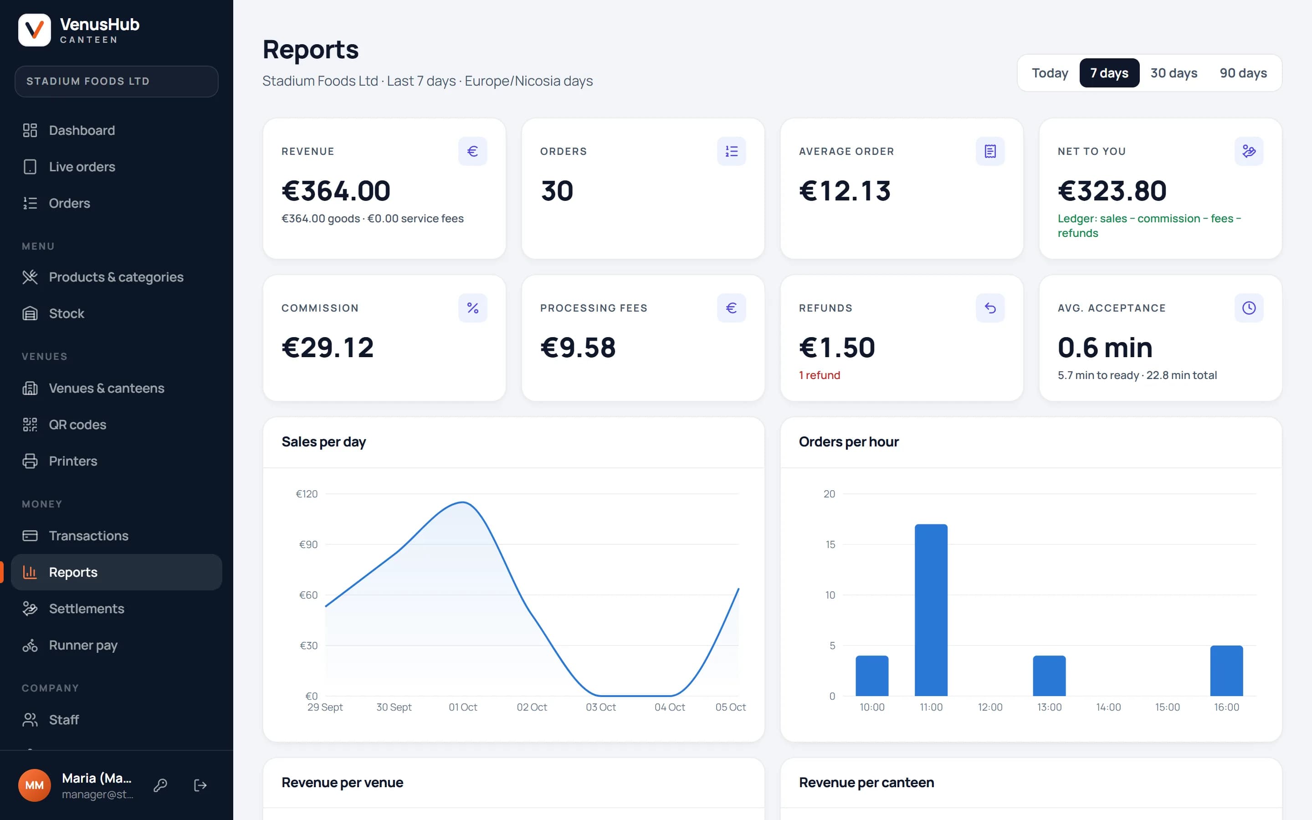
Task: Click the 11:00 bar in Orders per hour
Action: 931,610
